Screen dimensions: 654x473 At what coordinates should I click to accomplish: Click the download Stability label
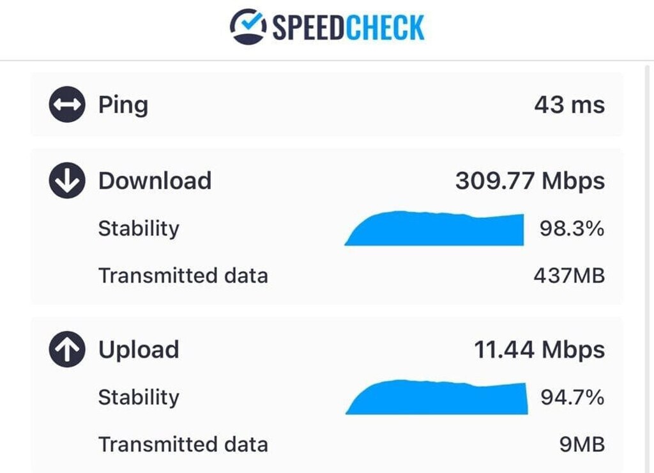click(x=139, y=228)
